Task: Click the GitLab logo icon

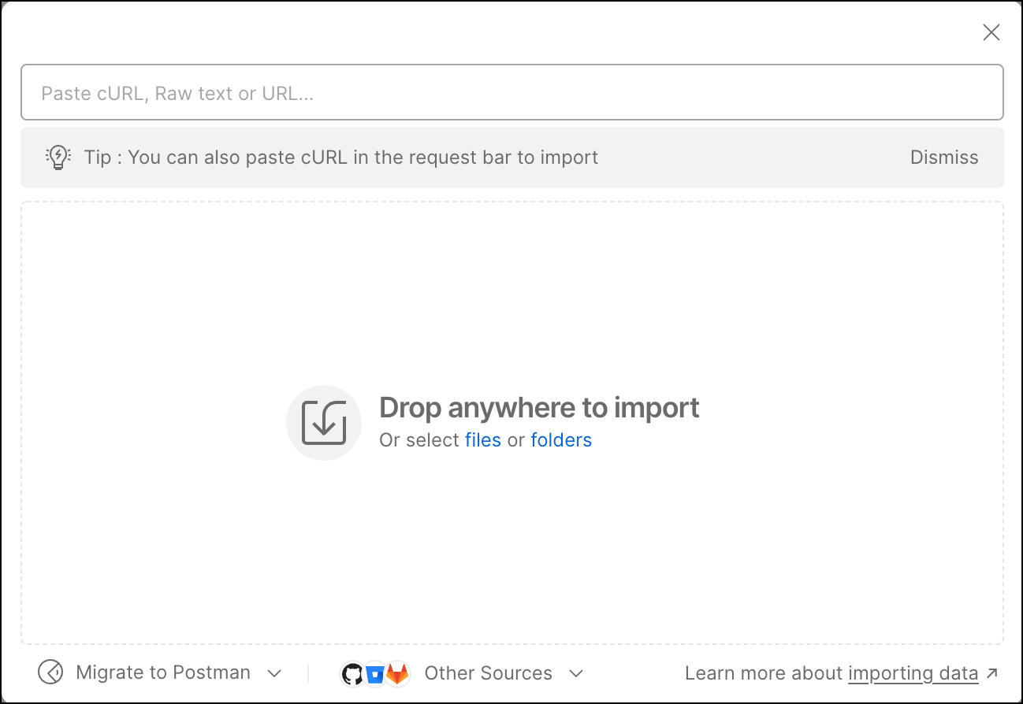Action: click(x=397, y=673)
